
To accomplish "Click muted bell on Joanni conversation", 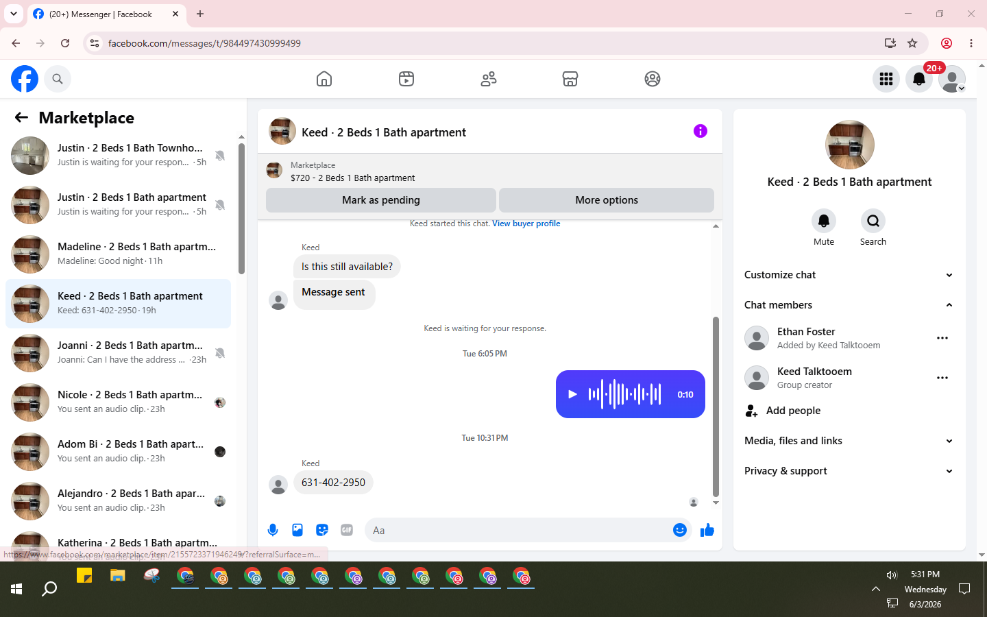I will [x=220, y=353].
